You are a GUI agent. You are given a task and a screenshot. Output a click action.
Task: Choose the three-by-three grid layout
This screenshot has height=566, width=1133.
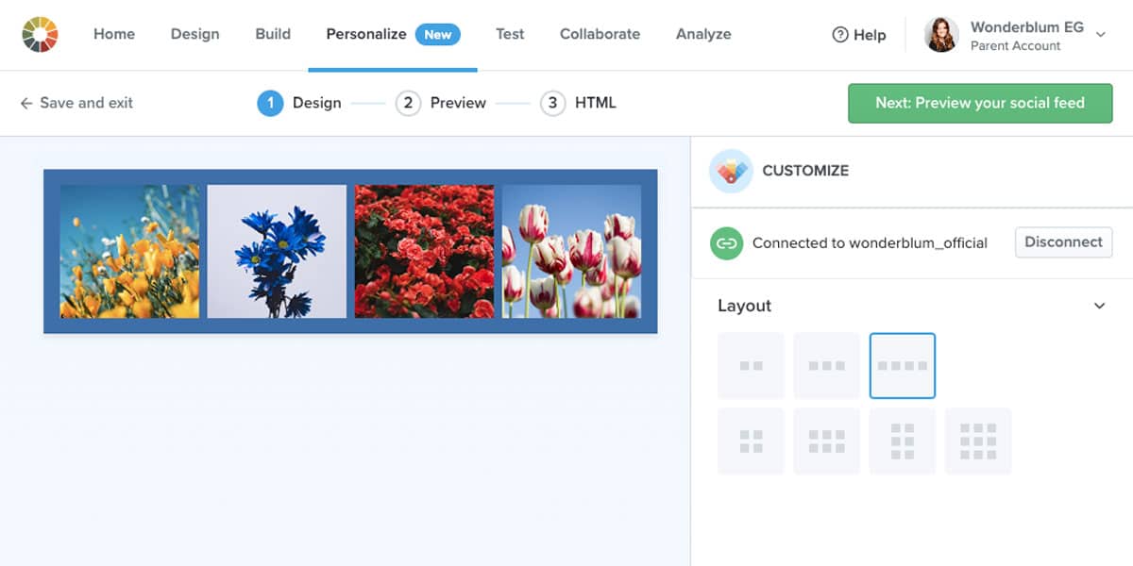pos(978,441)
